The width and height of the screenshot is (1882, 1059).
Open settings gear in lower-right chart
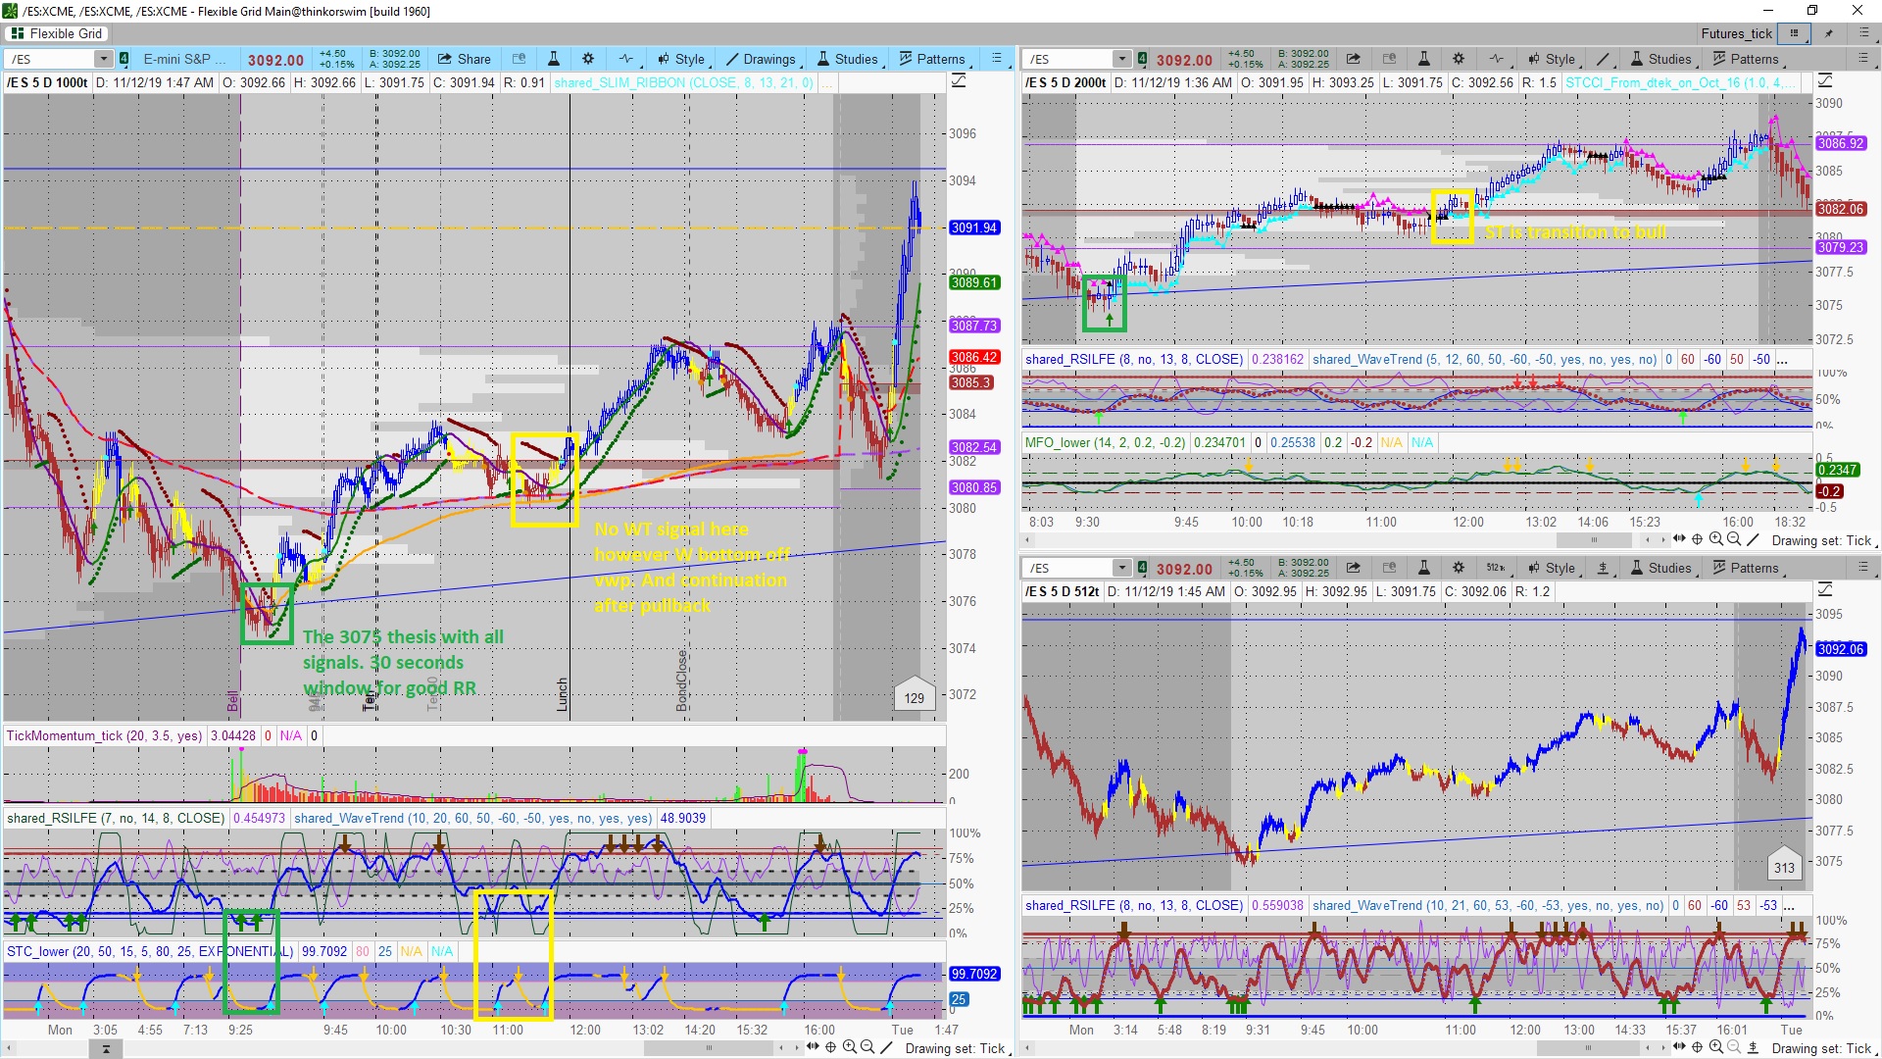pos(1459,568)
